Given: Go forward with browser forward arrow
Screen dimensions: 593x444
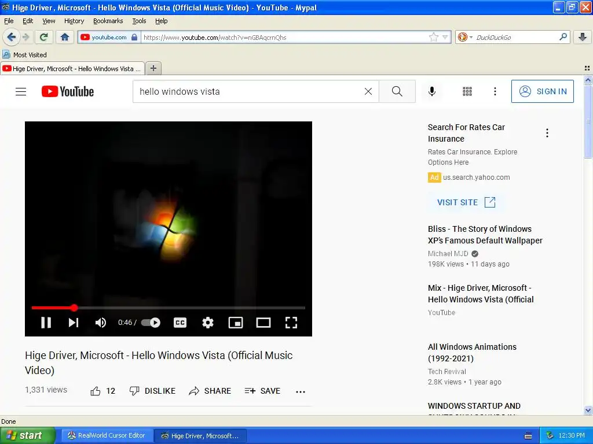Looking at the screenshot, I should (x=25, y=37).
